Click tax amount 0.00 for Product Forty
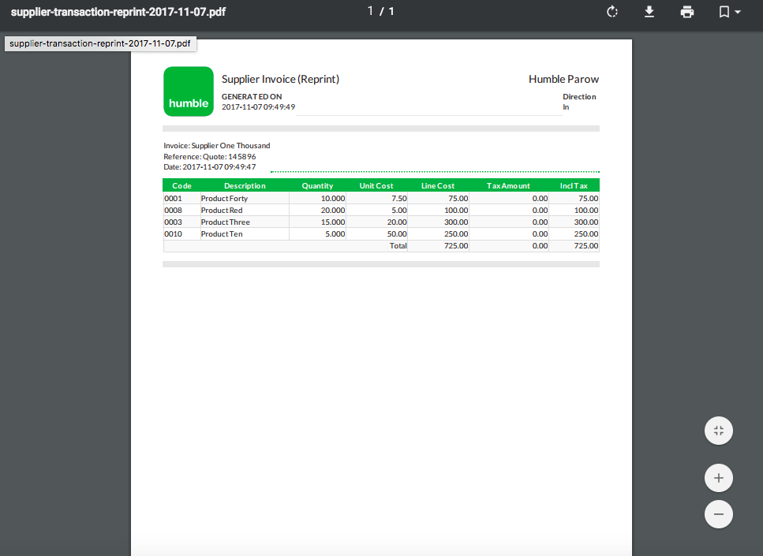Viewport: 763px width, 556px height. 540,199
